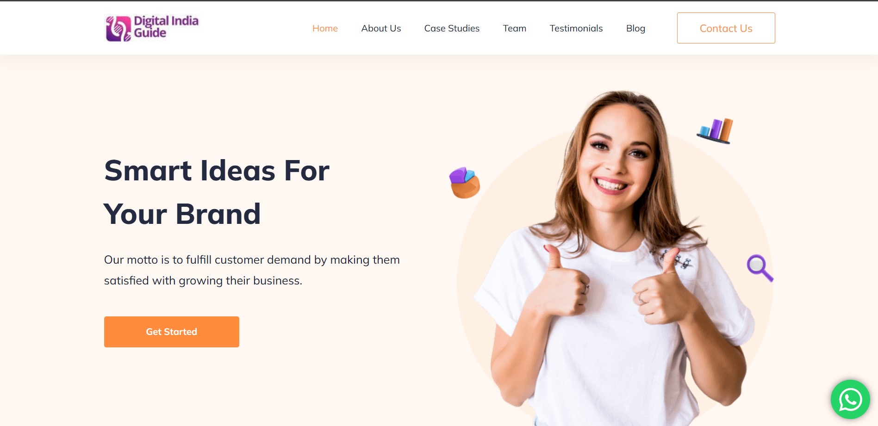Open the About Us page
The image size is (878, 426).
(381, 28)
